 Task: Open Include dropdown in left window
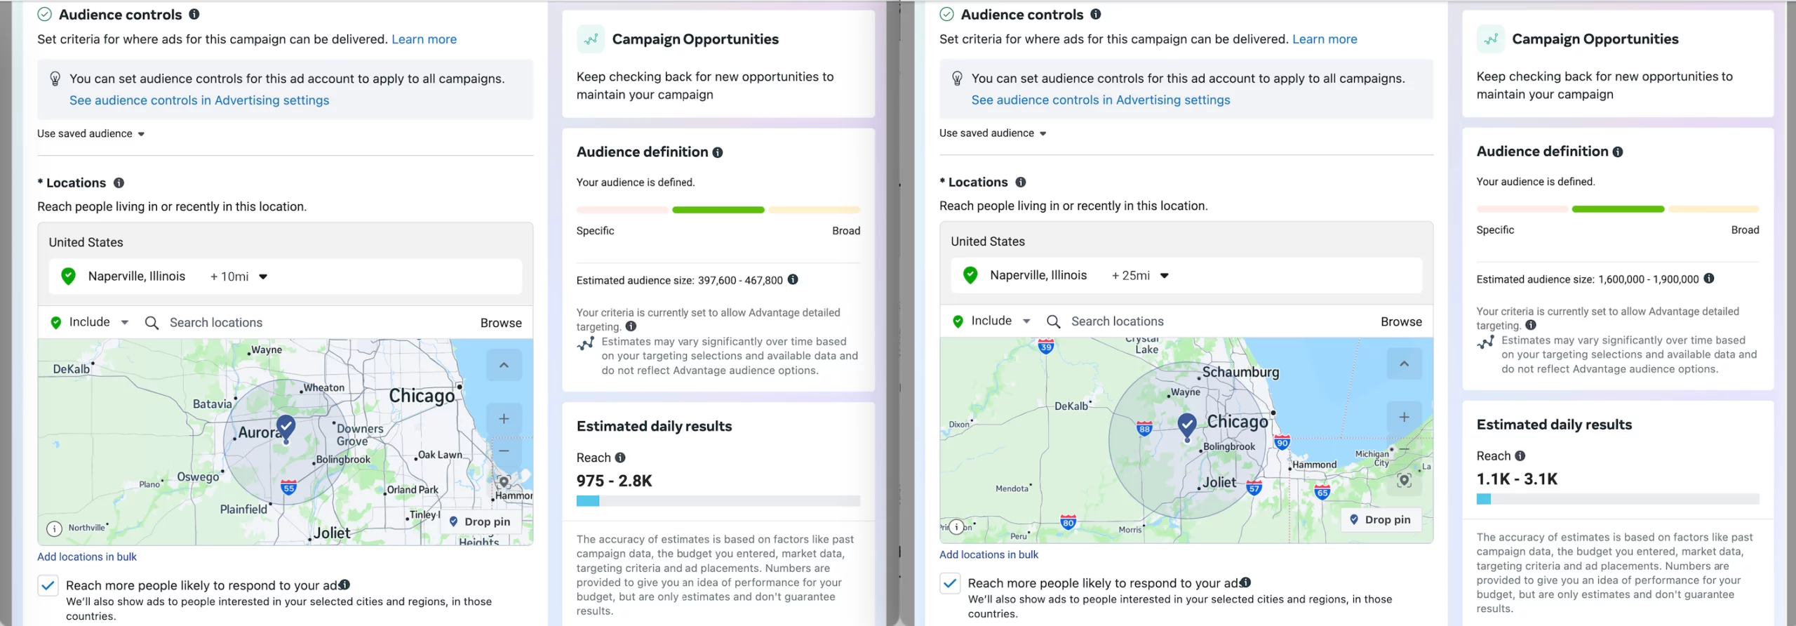90,322
